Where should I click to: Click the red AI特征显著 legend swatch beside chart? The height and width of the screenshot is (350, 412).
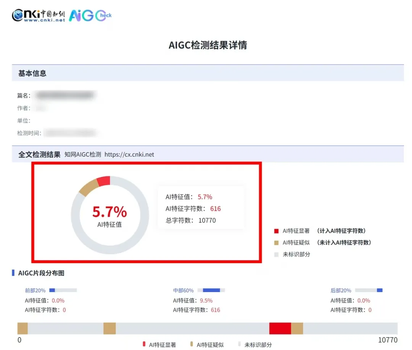click(276, 231)
